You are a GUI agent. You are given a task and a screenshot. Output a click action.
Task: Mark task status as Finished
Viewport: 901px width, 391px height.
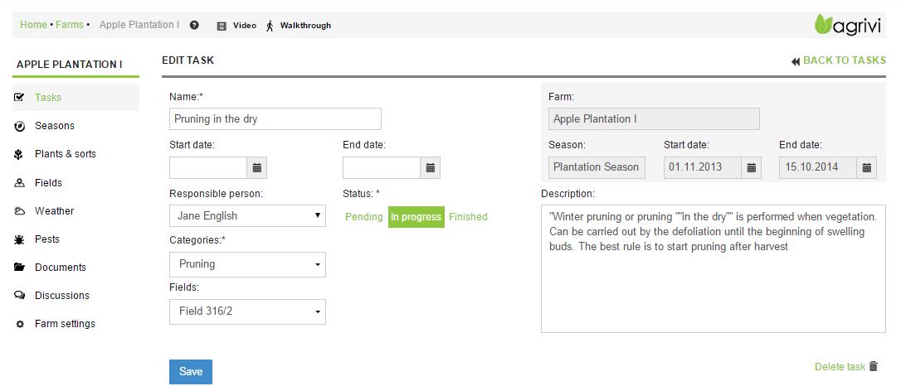coord(468,217)
